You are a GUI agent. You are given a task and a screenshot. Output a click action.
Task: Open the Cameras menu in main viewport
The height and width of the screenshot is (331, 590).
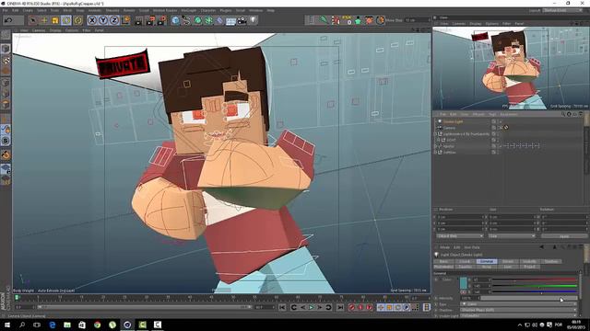click(39, 30)
